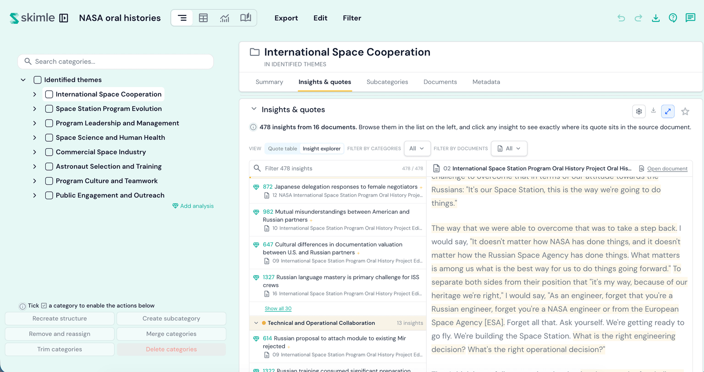This screenshot has width=704, height=372.
Task: Open the book reader view icon
Action: click(x=246, y=18)
